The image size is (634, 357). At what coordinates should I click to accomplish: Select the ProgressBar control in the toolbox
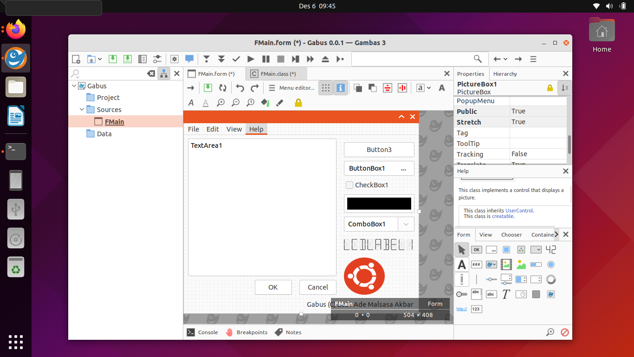[536, 264]
